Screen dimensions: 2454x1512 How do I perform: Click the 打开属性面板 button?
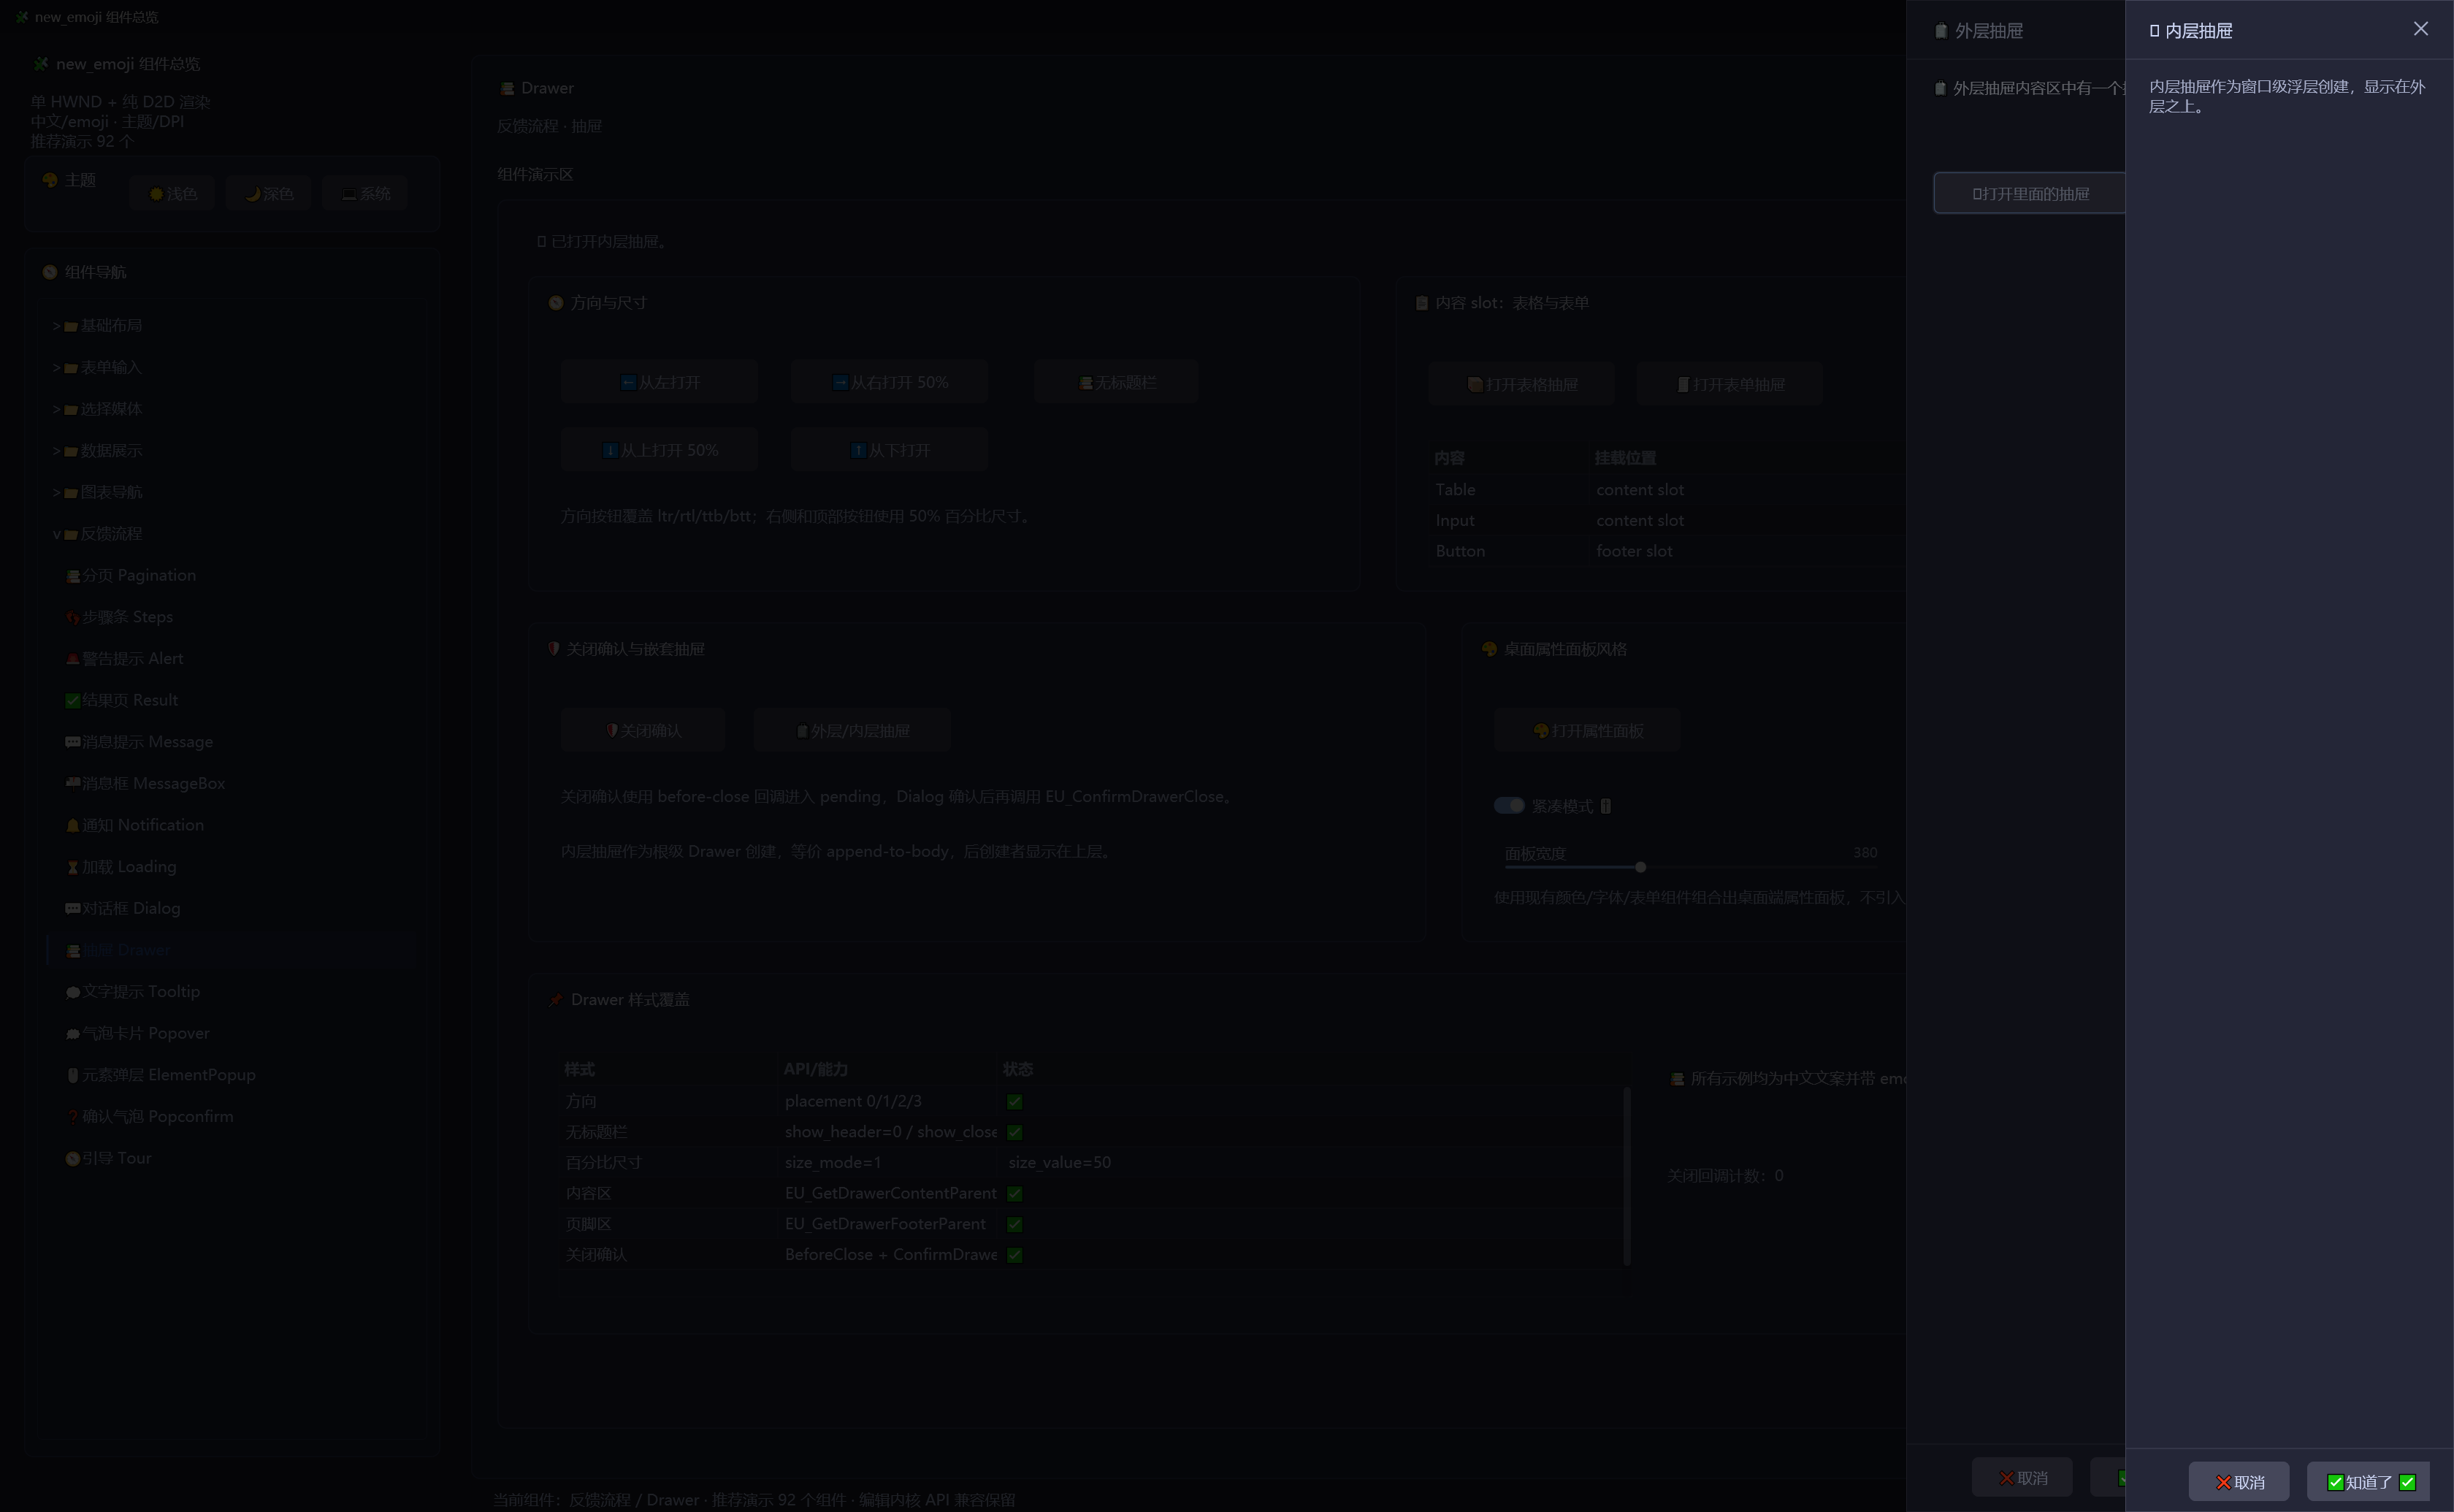pos(1587,731)
